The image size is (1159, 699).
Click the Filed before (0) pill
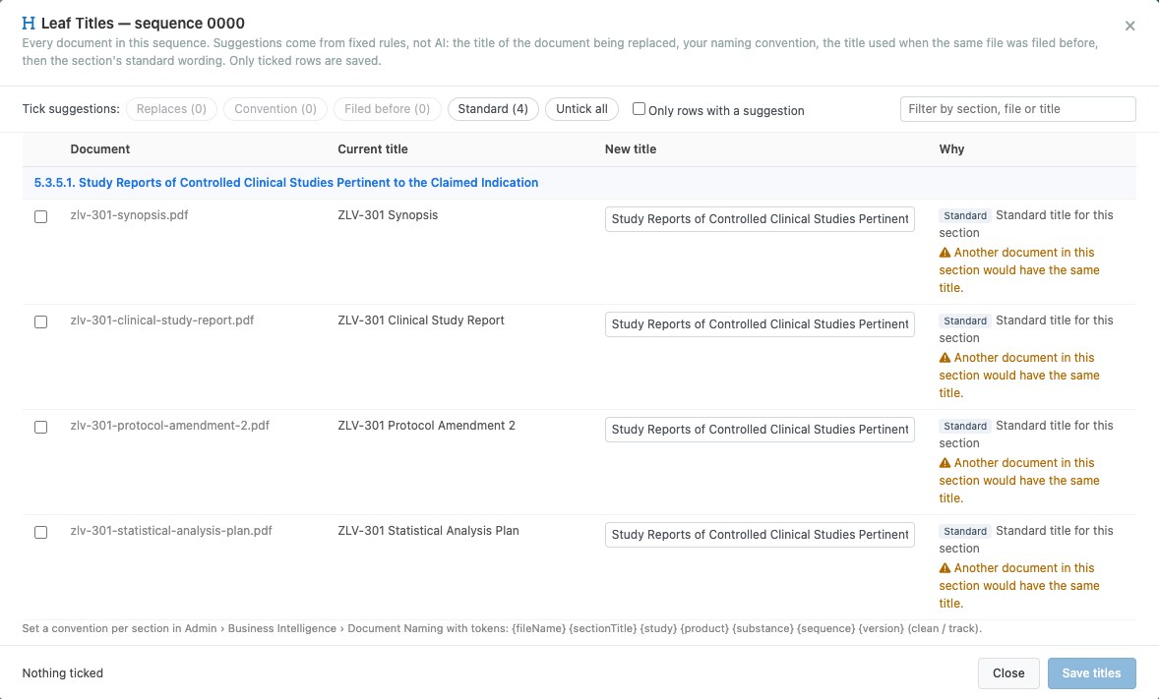[x=388, y=109]
